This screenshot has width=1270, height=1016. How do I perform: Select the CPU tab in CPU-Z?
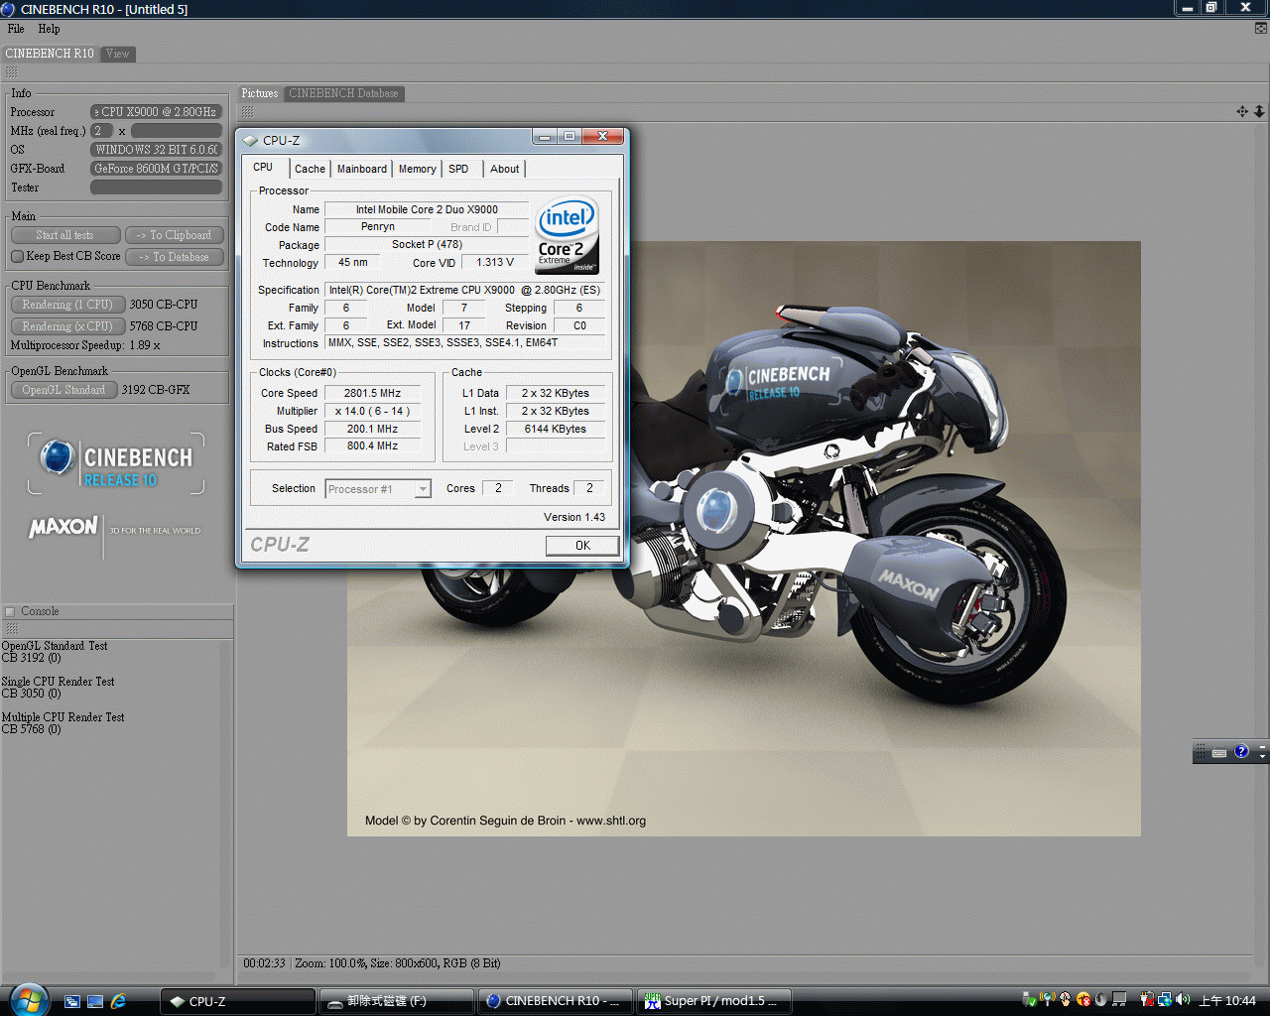pos(263,168)
